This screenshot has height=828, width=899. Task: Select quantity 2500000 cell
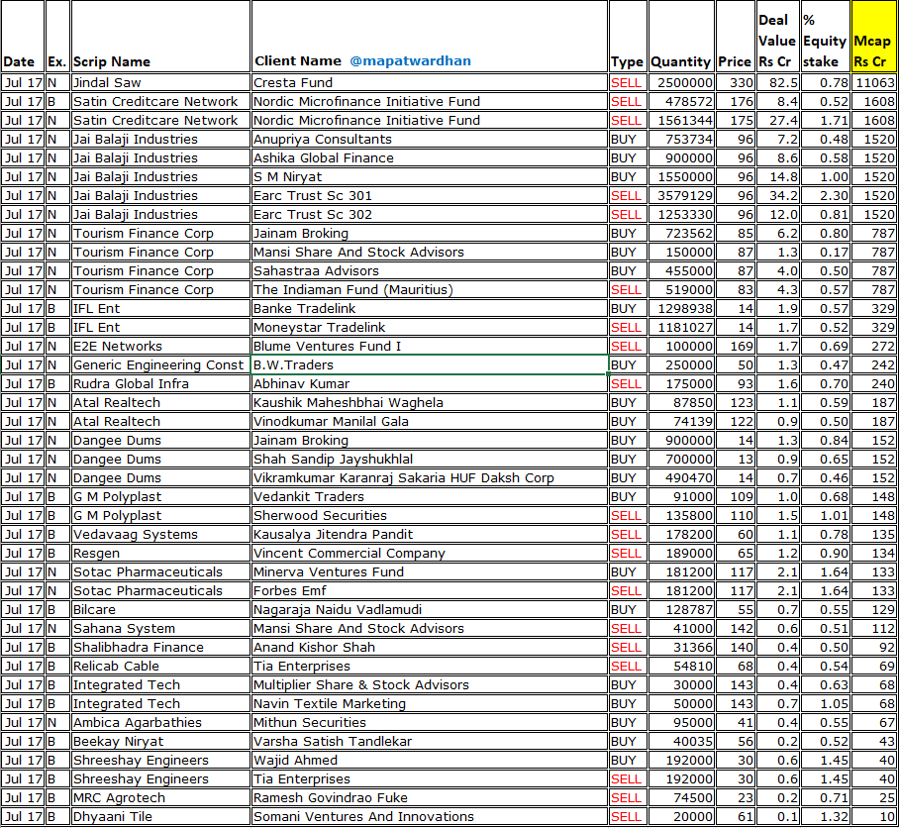[682, 82]
